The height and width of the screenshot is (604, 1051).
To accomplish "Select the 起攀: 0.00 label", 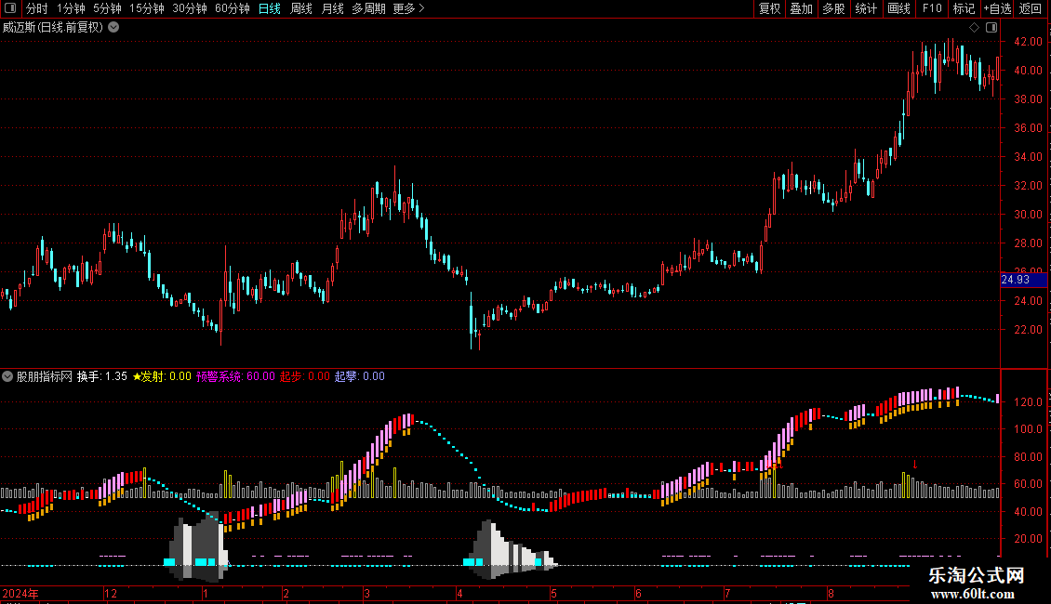I will pos(359,376).
